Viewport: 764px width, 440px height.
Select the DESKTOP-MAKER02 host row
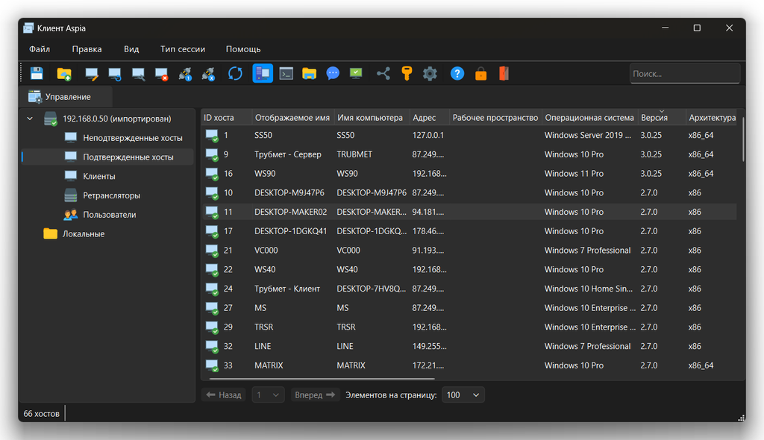[469, 212]
